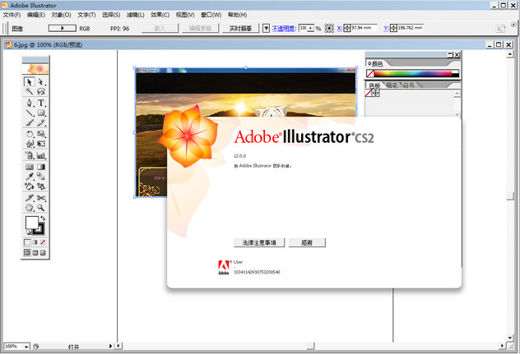Click the fill color swatch in toolbox
This screenshot has height=354, width=520.
pos(31,223)
